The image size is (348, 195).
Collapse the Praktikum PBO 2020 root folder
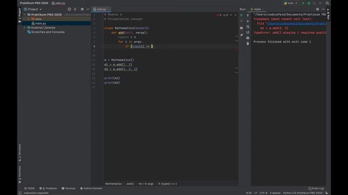pyautogui.click(x=24, y=15)
